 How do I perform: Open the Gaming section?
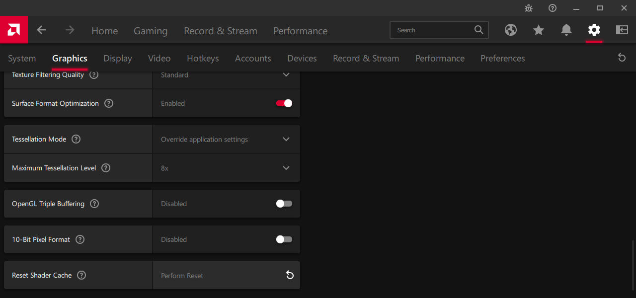click(151, 31)
